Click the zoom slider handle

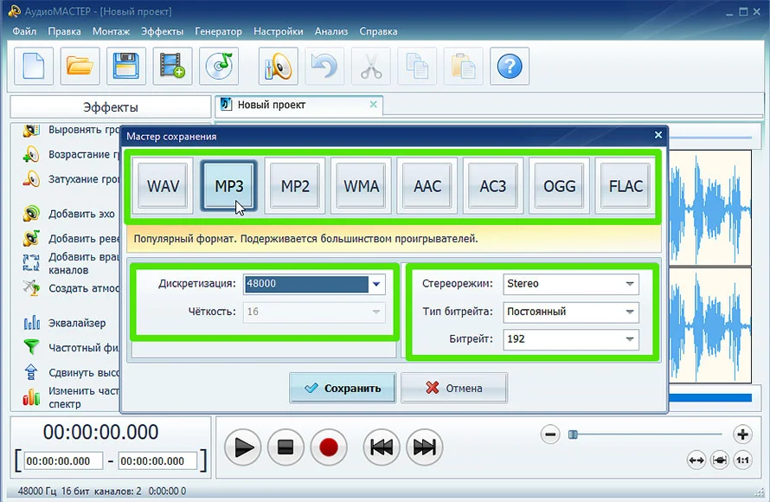tap(573, 434)
